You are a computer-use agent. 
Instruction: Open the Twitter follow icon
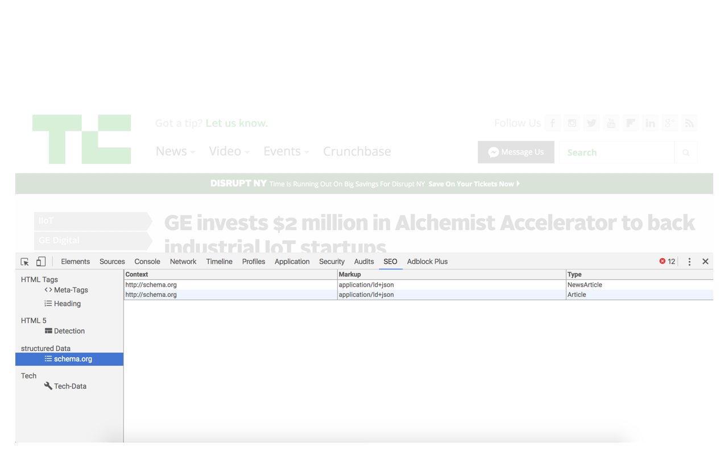[x=591, y=123]
